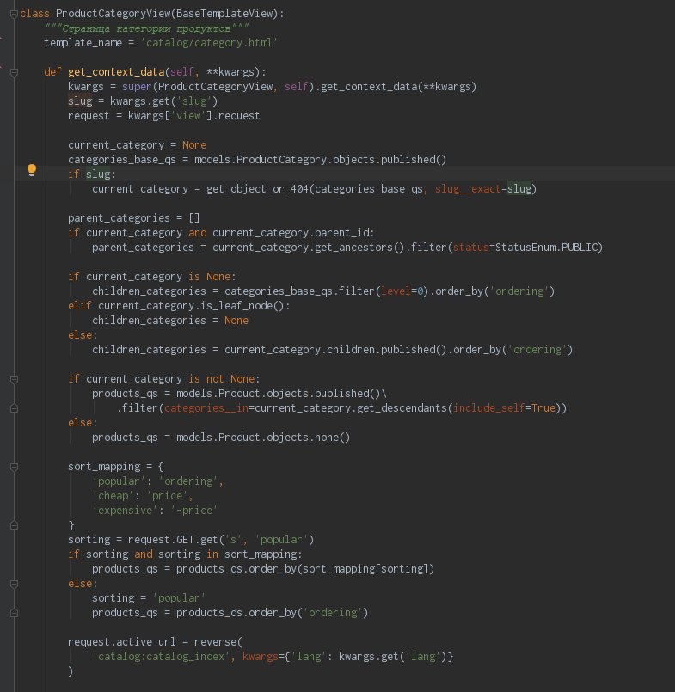This screenshot has width=675, height=692.
Task: Click the slug__exact keyword argument
Action: (x=468, y=189)
